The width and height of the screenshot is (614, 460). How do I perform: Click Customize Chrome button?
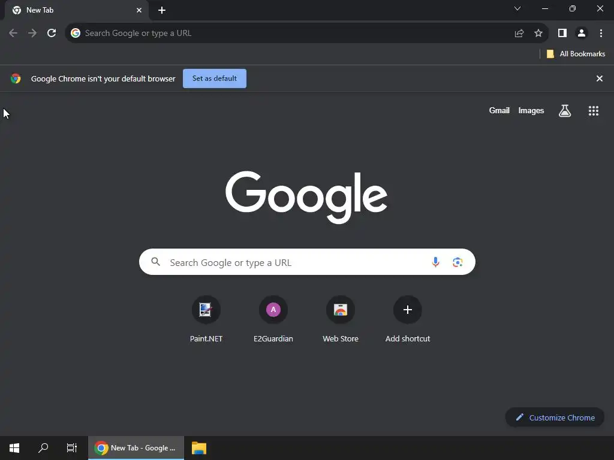click(x=555, y=417)
